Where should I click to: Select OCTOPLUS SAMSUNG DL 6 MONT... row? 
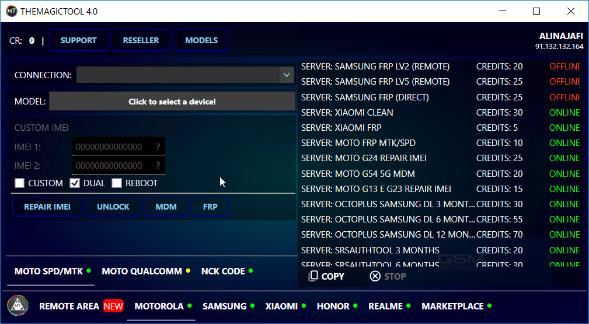(x=441, y=219)
